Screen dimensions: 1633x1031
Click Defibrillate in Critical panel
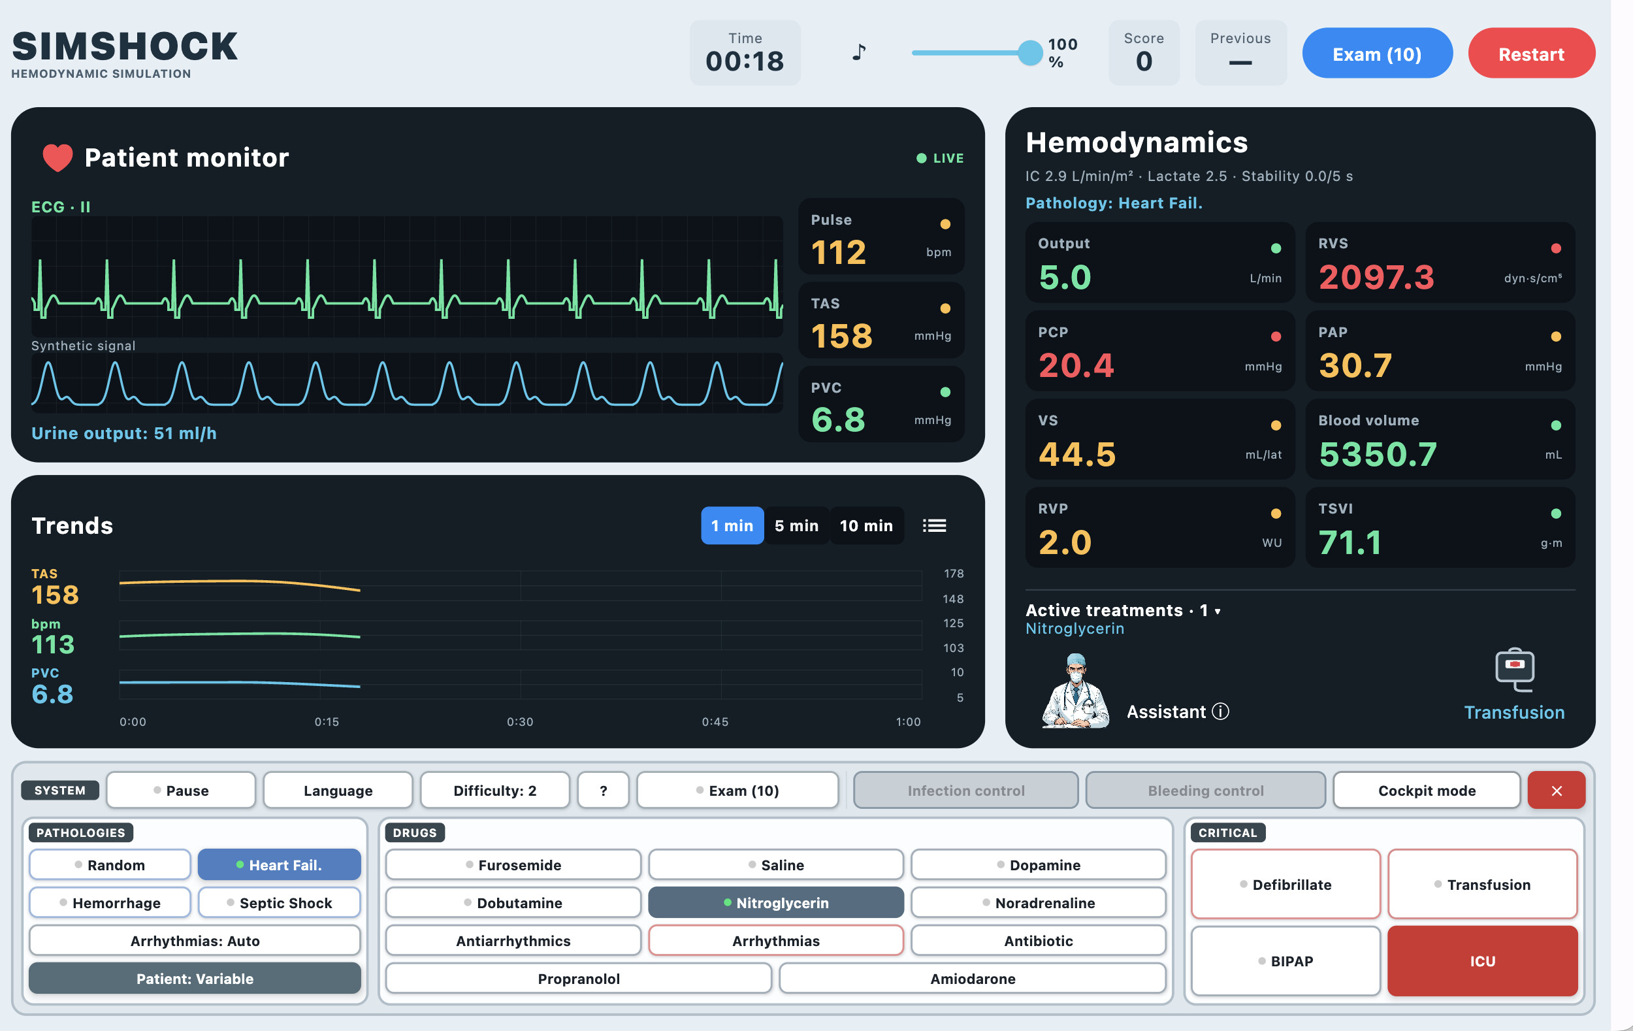point(1285,885)
